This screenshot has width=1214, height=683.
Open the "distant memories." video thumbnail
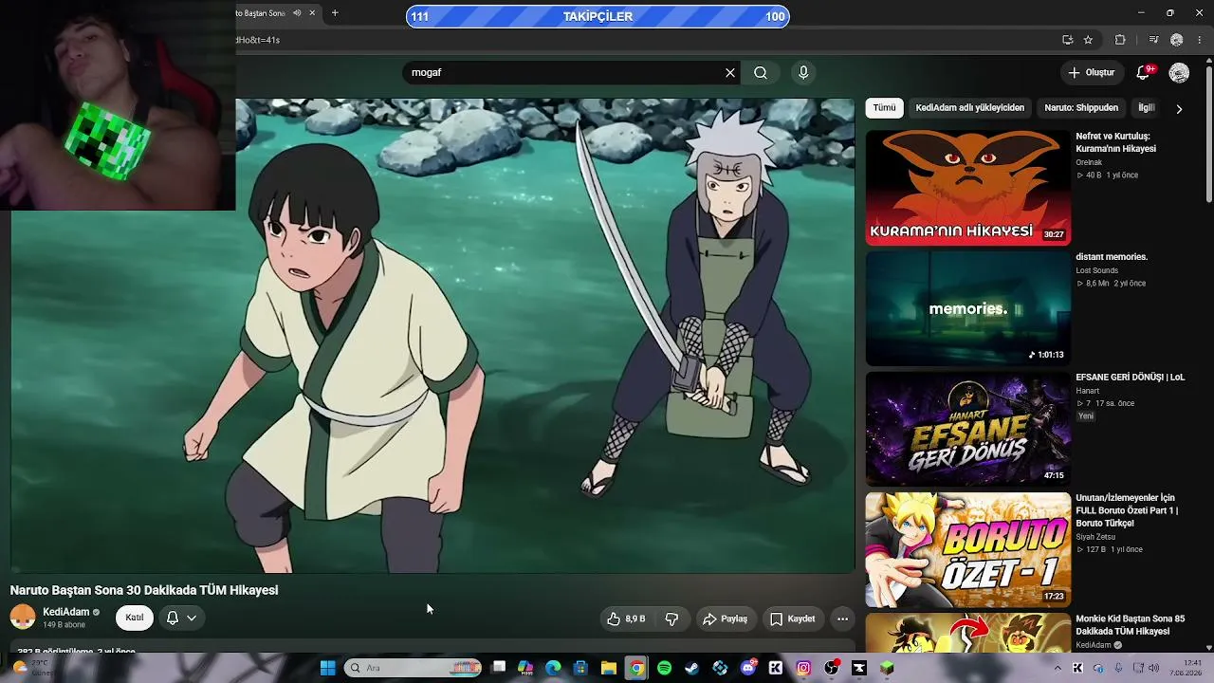967,308
